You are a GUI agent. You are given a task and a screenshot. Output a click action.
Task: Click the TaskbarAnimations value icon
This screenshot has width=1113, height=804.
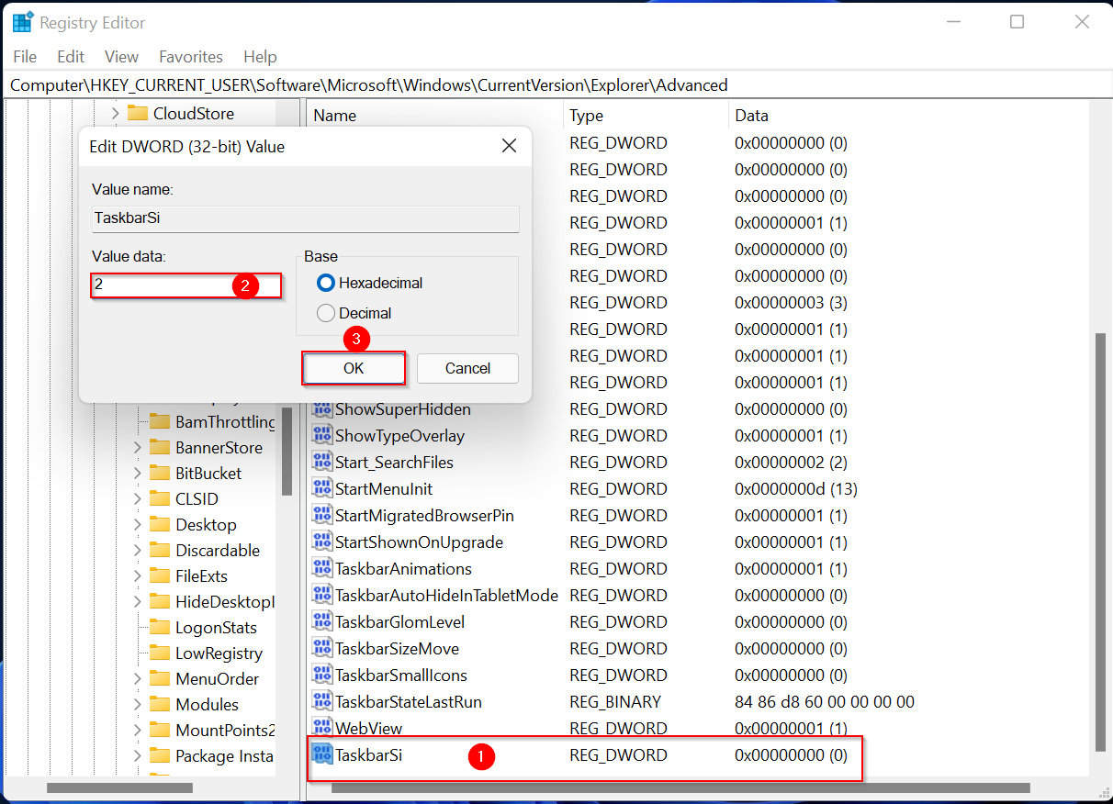click(322, 568)
